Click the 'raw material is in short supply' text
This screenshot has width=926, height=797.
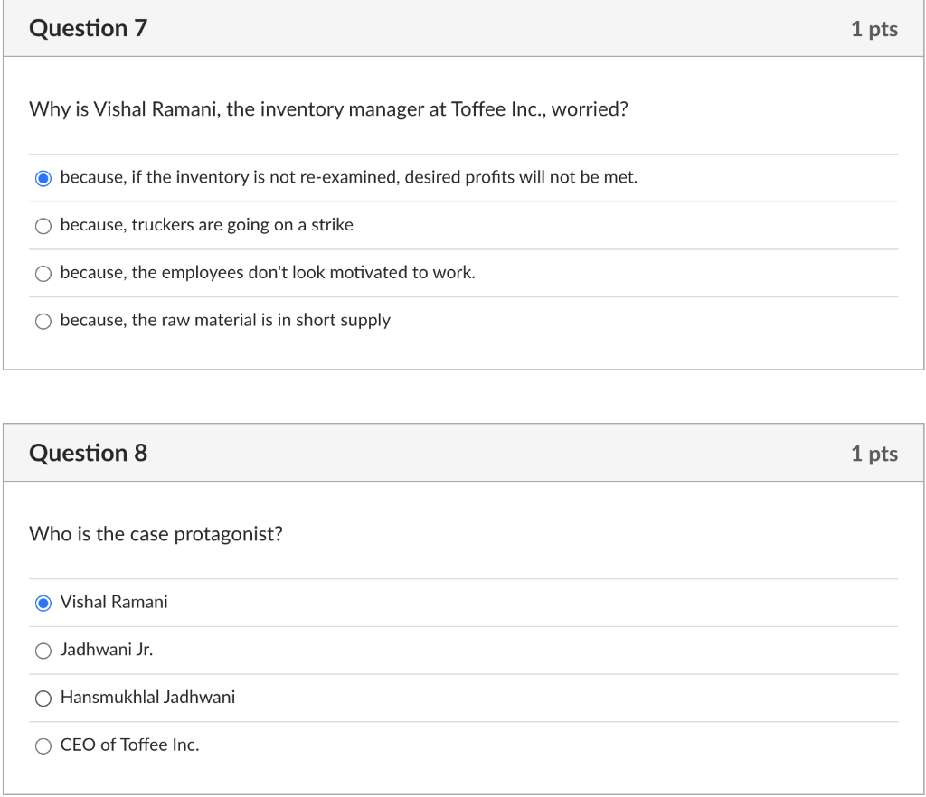[x=225, y=320]
